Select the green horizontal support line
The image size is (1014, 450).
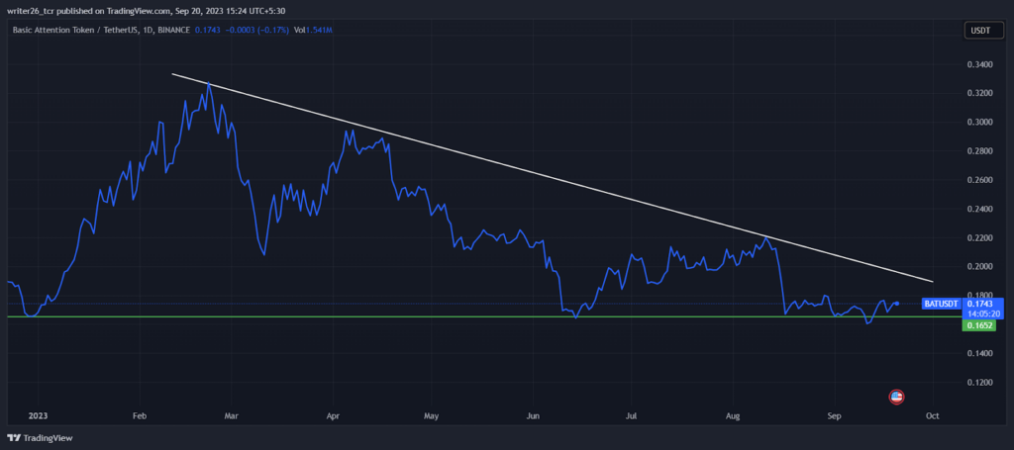point(485,317)
